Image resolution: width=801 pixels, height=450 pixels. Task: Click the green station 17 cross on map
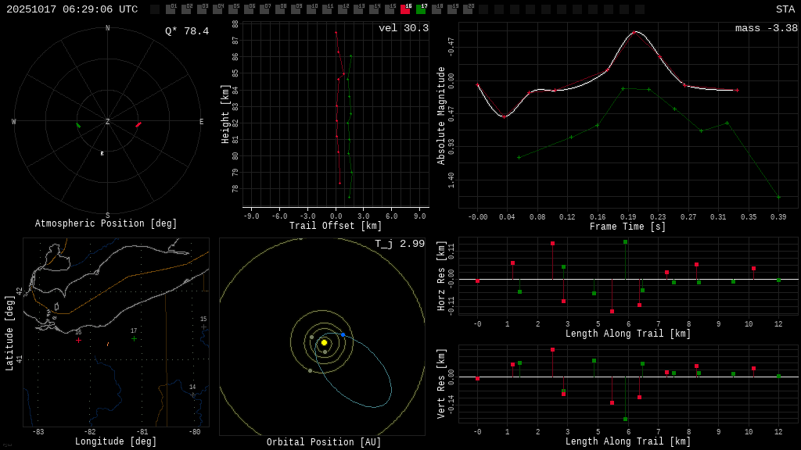tap(134, 338)
